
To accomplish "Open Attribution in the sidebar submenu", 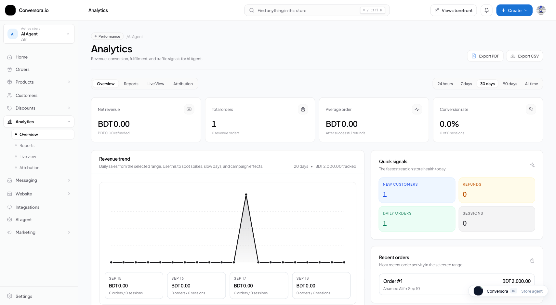I will tap(43, 167).
